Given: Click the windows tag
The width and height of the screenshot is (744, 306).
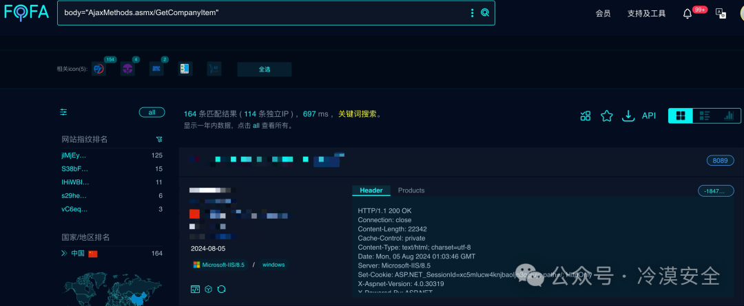Looking at the screenshot, I should pyautogui.click(x=273, y=265).
